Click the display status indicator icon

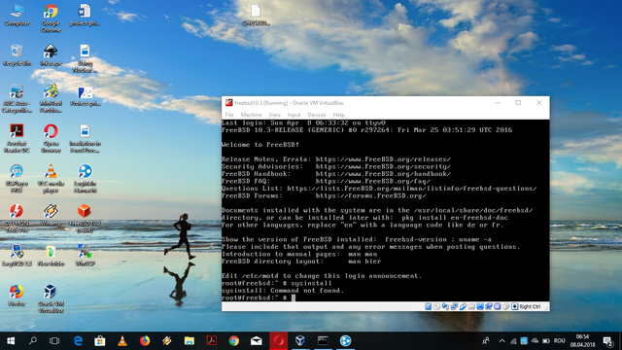coord(480,306)
